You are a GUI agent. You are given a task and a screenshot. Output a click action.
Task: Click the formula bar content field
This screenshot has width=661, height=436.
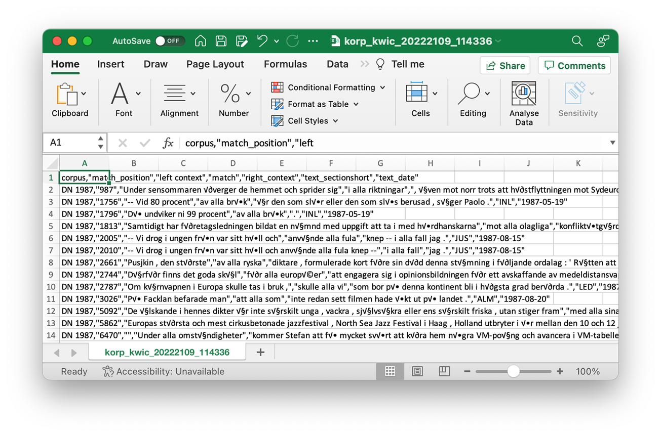[x=393, y=143]
